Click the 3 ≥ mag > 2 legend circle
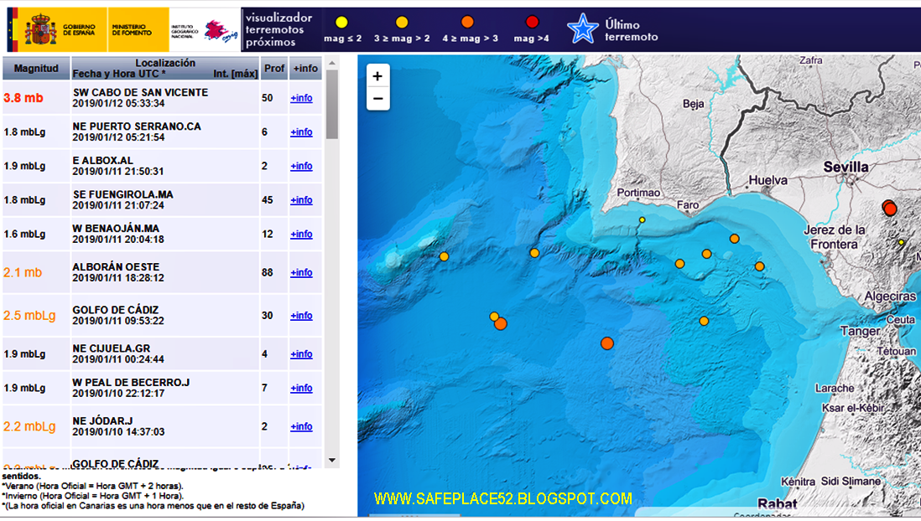The height and width of the screenshot is (521, 921). point(402,23)
